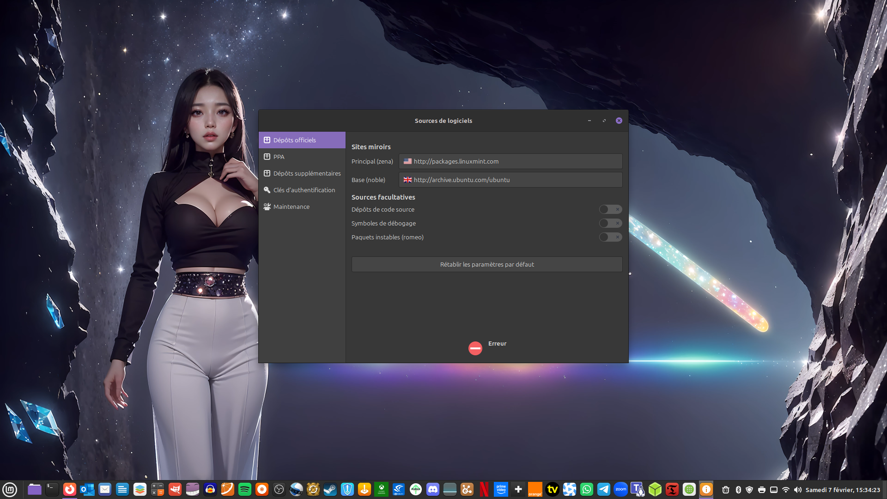Open Discord from the panel

[x=433, y=489]
